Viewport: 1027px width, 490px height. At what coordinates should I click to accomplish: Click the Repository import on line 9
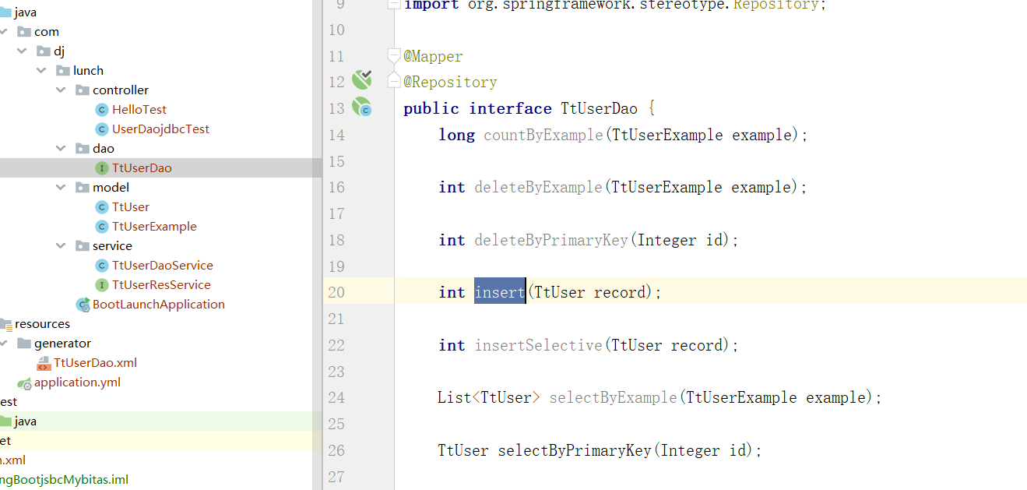[x=776, y=5]
